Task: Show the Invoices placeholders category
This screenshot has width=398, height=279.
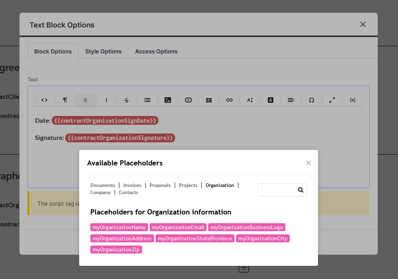Action: (x=132, y=185)
